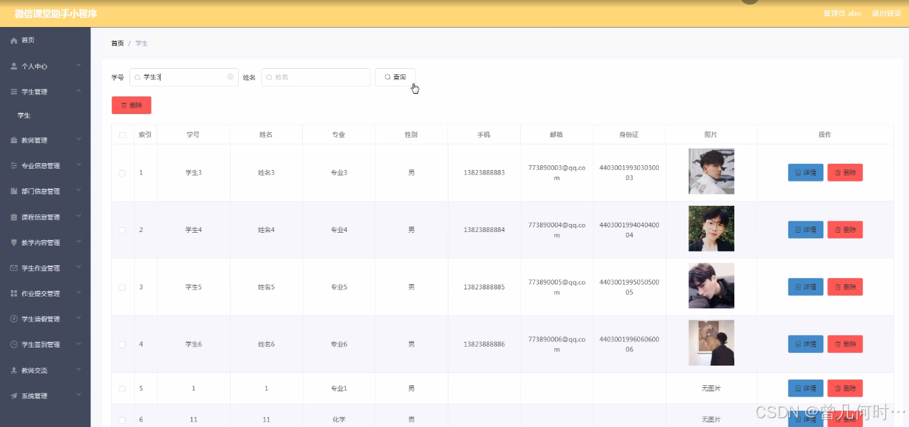The image size is (909, 427).
Task: Delete the 学生3 row
Action: coord(845,173)
